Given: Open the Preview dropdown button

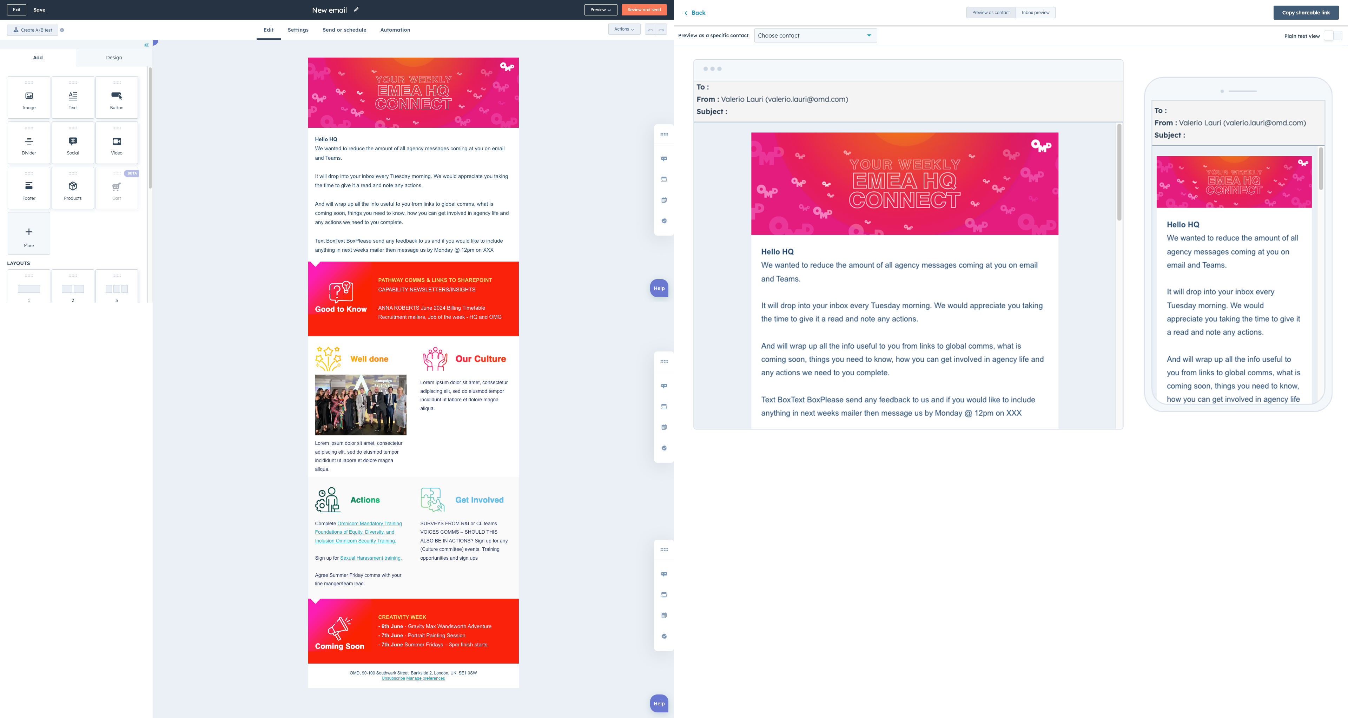Looking at the screenshot, I should tap(600, 10).
